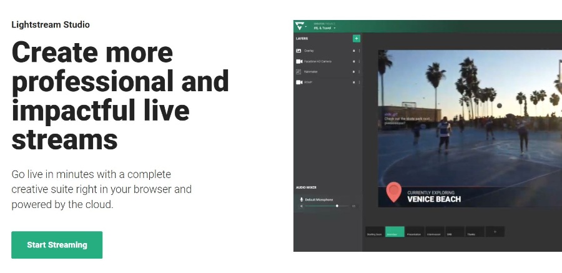Click the Default Microphone label
Image resolution: width=562 pixels, height=273 pixels.
click(318, 199)
